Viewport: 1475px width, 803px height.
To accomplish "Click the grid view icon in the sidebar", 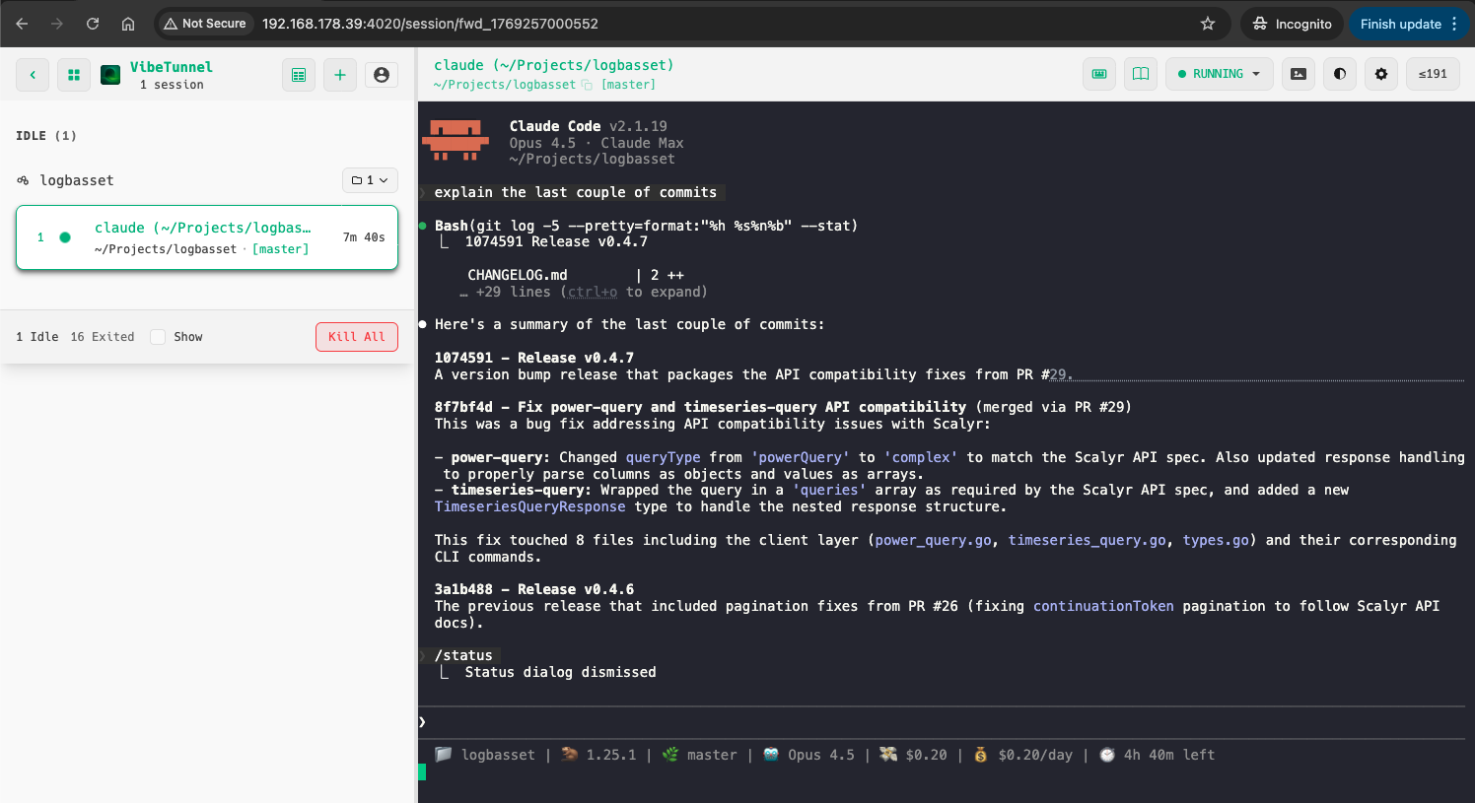I will [73, 75].
